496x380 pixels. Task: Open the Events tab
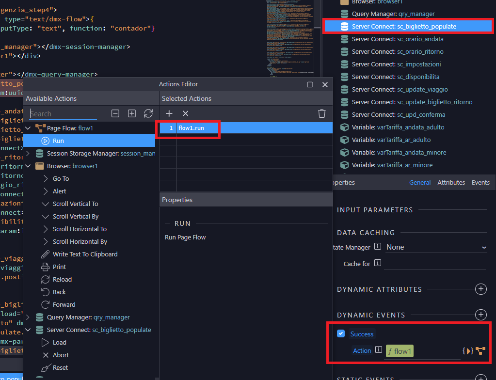pyautogui.click(x=480, y=182)
